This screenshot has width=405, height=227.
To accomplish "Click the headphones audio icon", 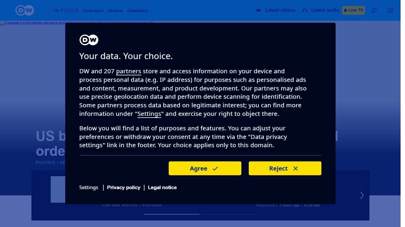I will click(x=305, y=10).
